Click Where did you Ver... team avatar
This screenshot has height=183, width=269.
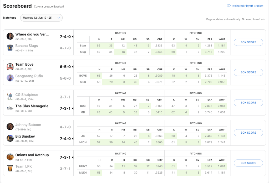[10, 36]
